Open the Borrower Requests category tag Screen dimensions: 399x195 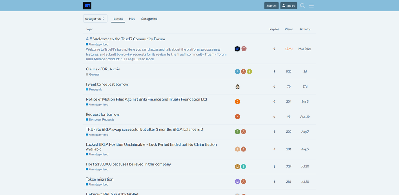pos(100,119)
